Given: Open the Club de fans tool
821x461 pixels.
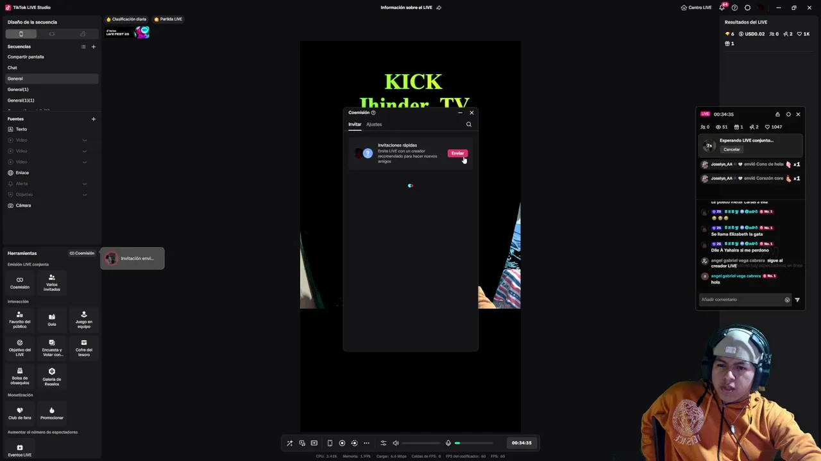Looking at the screenshot, I should 20,413.
